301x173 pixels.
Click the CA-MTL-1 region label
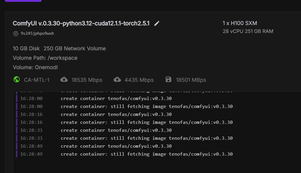(36, 80)
